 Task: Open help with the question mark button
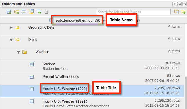click(174, 4)
